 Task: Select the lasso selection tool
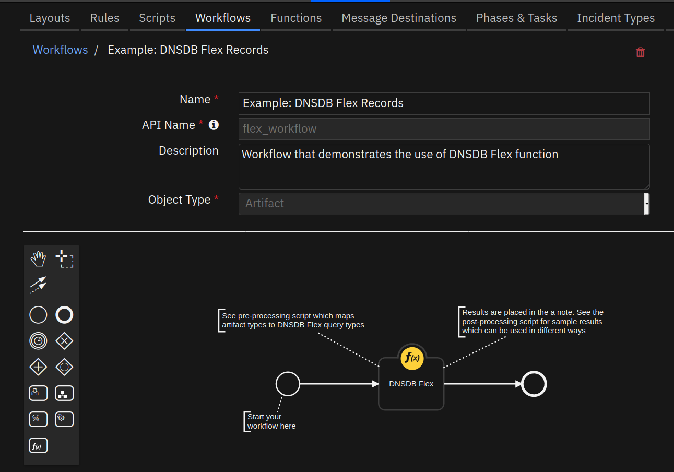[x=64, y=258]
